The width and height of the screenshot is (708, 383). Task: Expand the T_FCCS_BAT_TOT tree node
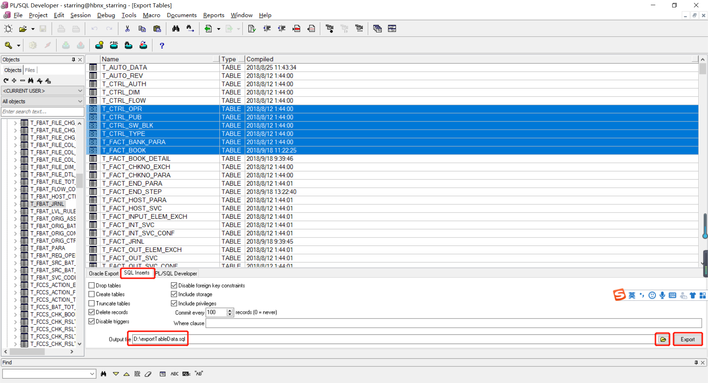click(x=15, y=307)
